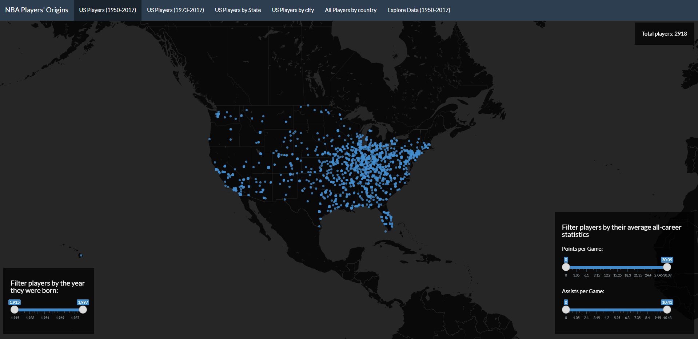This screenshot has width=698, height=339.
Task: Click Points per Game slider's minimum handle
Action: [x=566, y=267]
